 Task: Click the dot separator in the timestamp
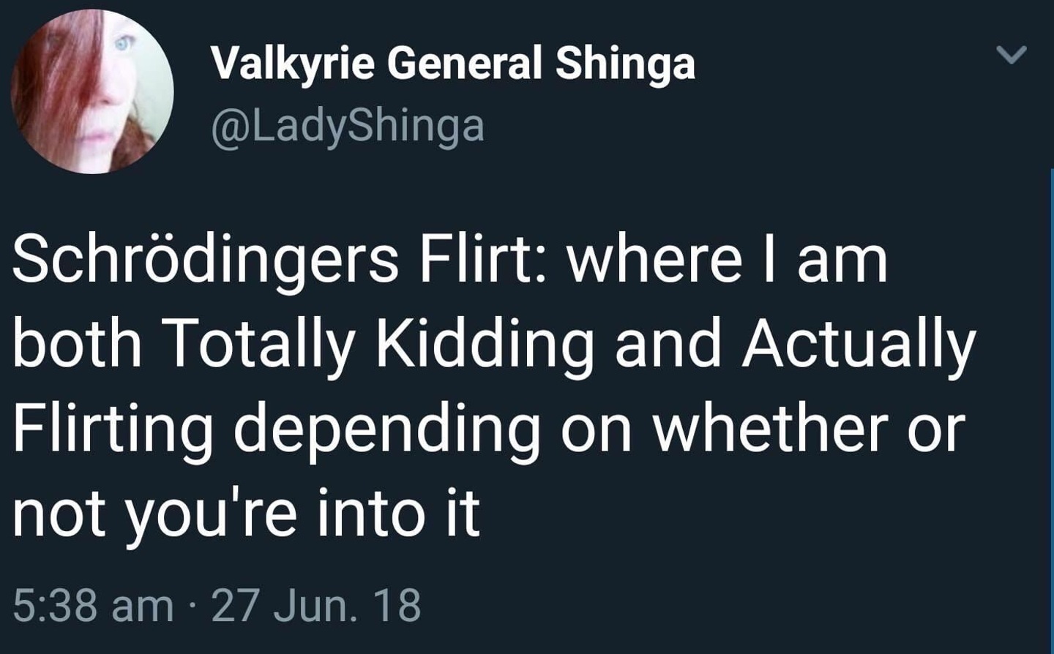194,604
